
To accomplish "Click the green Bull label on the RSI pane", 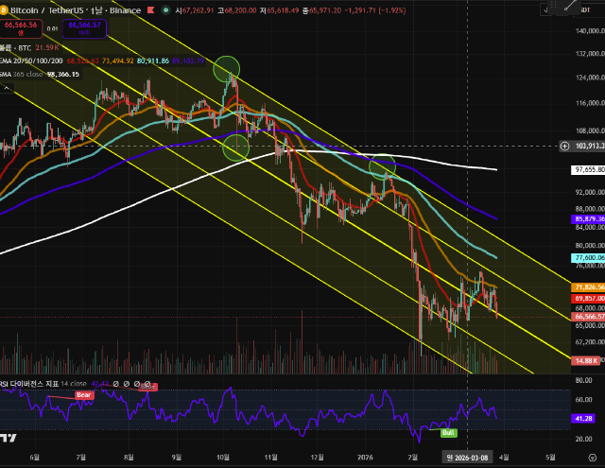I will coord(448,432).
